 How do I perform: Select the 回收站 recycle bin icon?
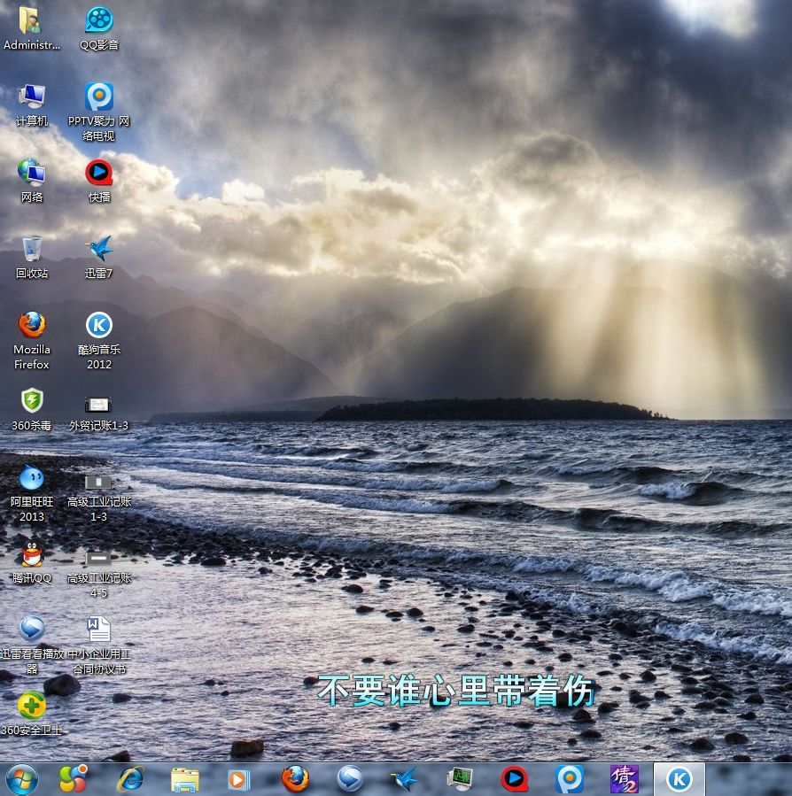tap(32, 257)
